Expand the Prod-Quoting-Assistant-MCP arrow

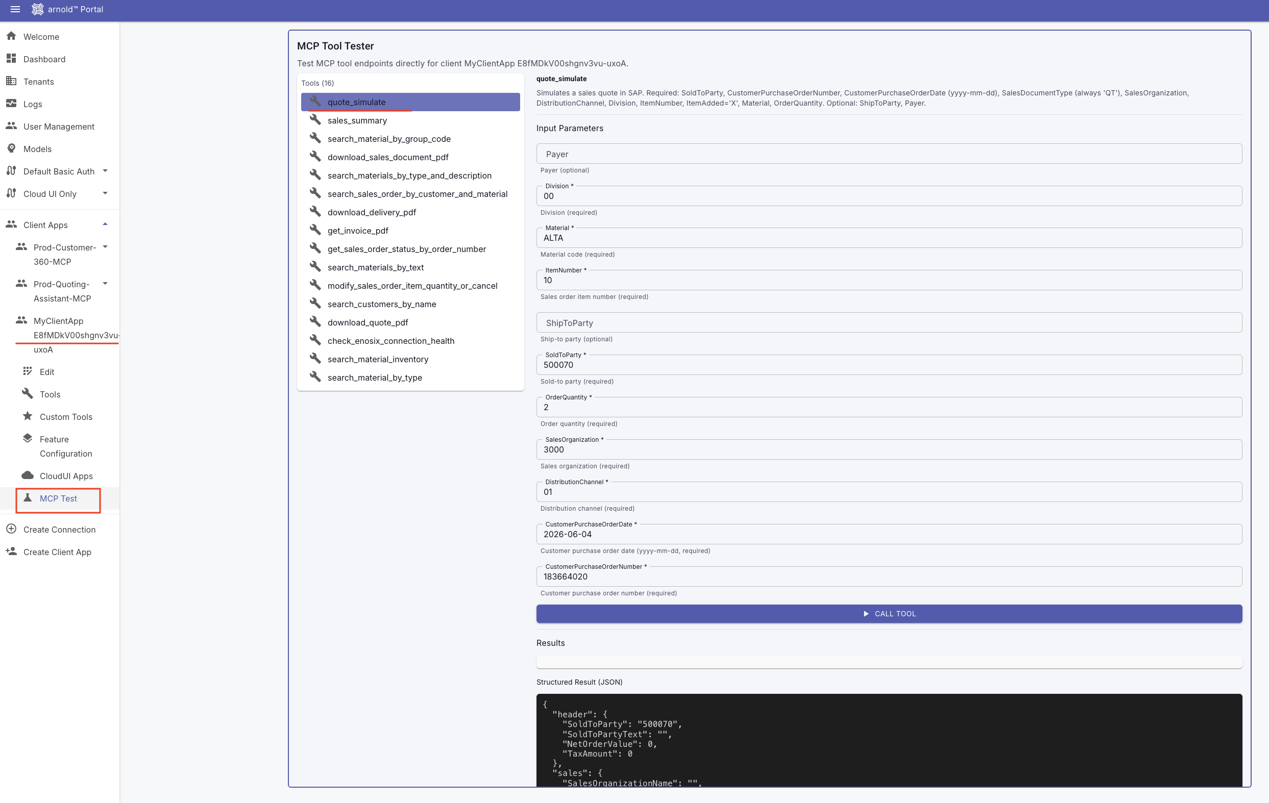point(105,284)
